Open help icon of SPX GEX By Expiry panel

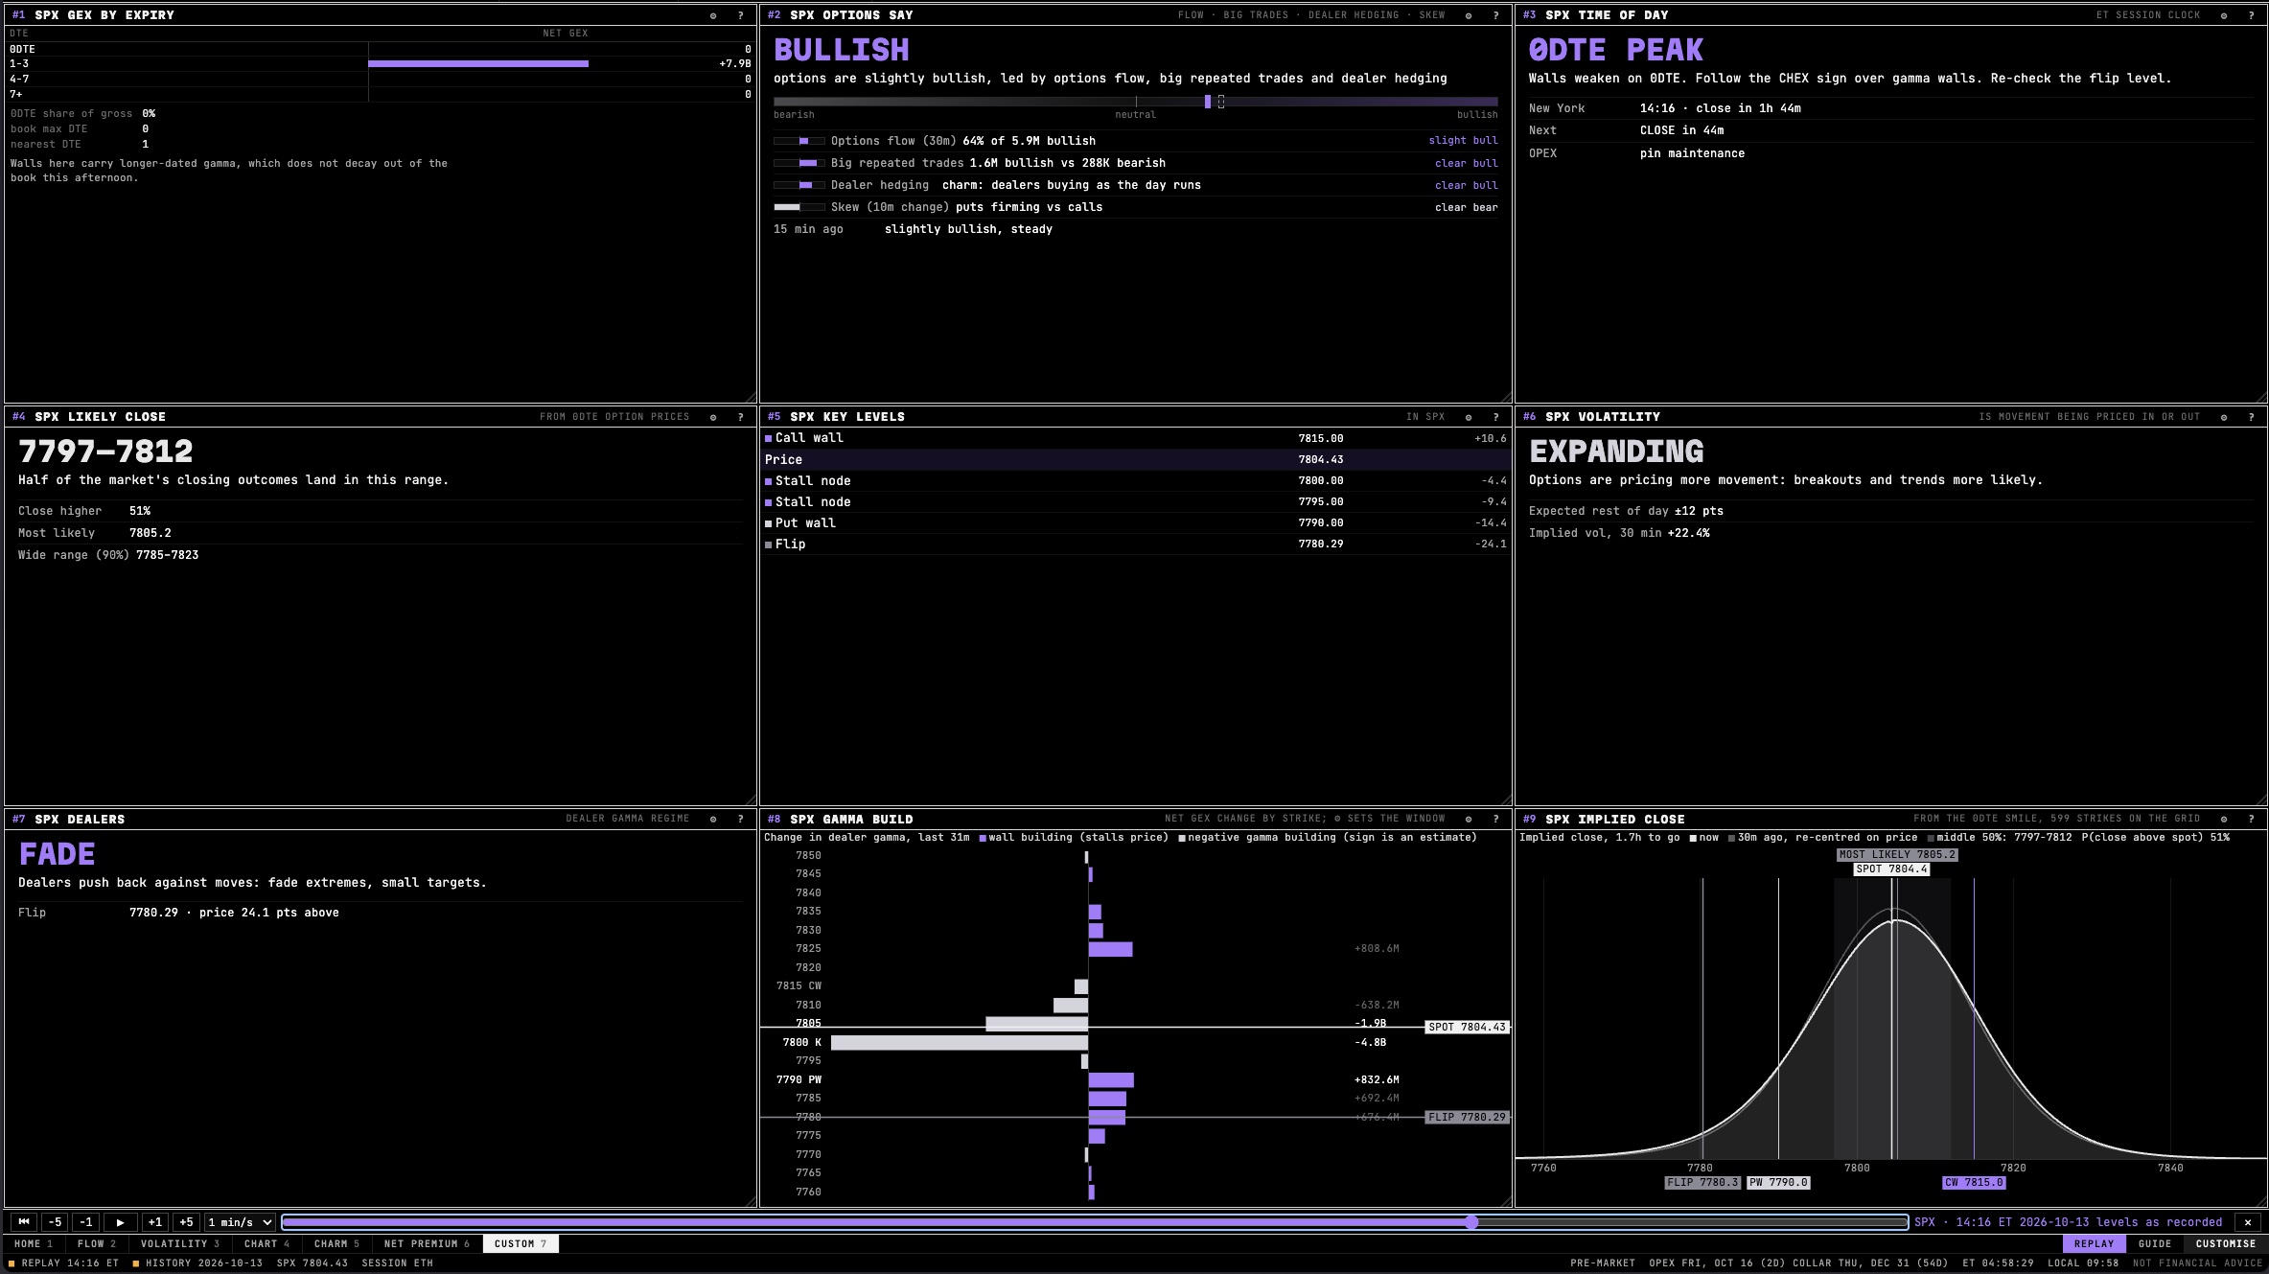[x=740, y=15]
